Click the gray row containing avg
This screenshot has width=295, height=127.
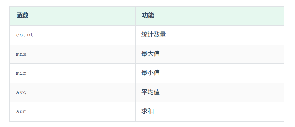click(78, 92)
